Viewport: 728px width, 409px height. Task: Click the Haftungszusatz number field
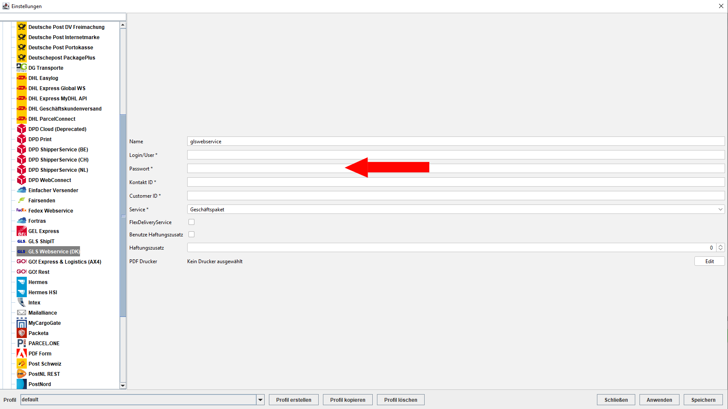pos(451,247)
